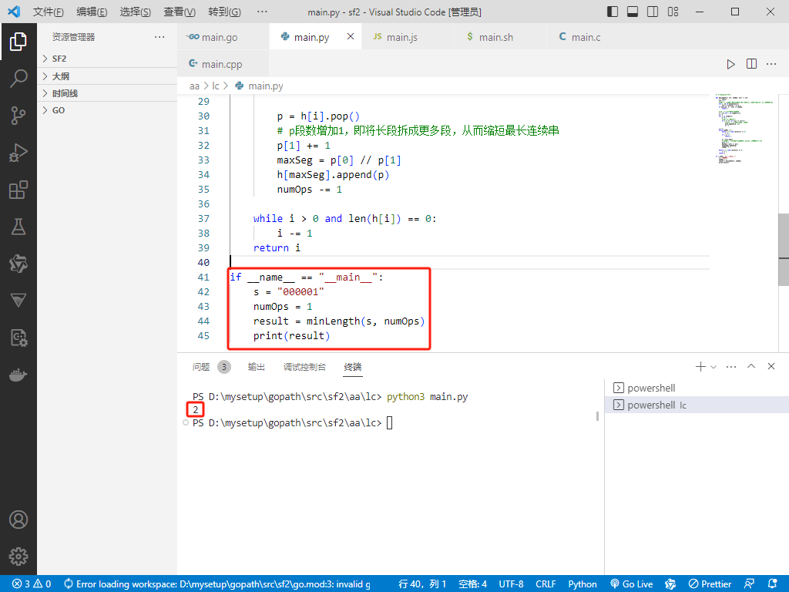Open editor More Actions ellipsis
This screenshot has height=592, width=789.
tap(771, 64)
